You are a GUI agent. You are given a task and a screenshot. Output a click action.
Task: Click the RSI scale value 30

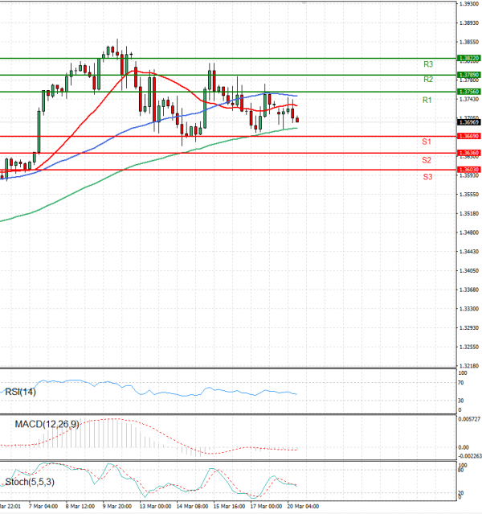[461, 401]
